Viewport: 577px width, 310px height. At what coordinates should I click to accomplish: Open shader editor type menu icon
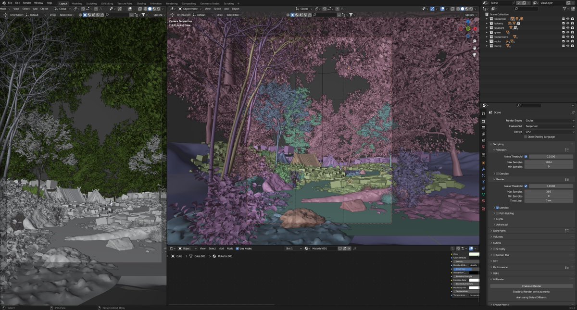point(173,248)
